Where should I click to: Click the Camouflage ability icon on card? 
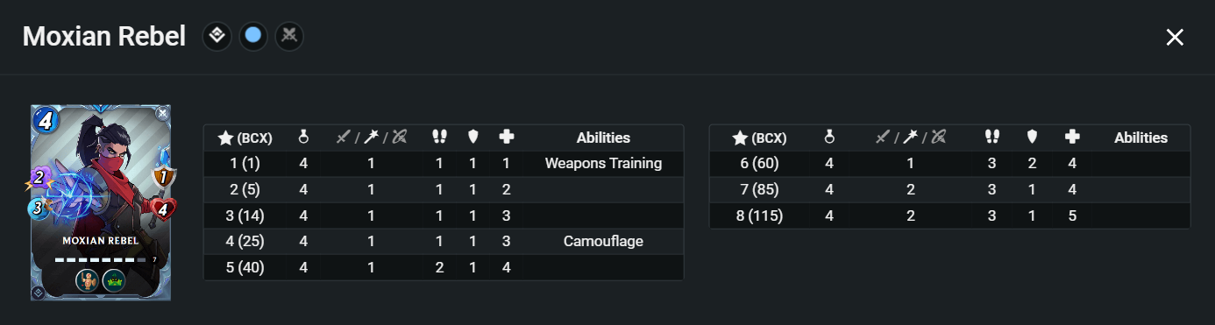tap(113, 280)
